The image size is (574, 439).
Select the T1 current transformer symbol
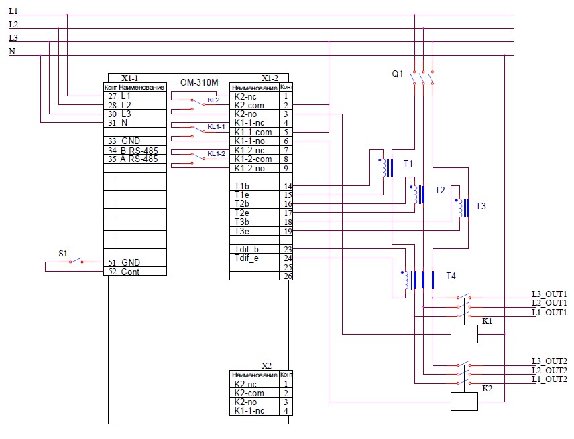click(x=386, y=167)
